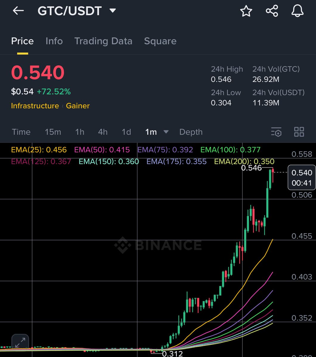The image size is (316, 357).
Task: Expand chart to fullscreen
Action: [20, 343]
